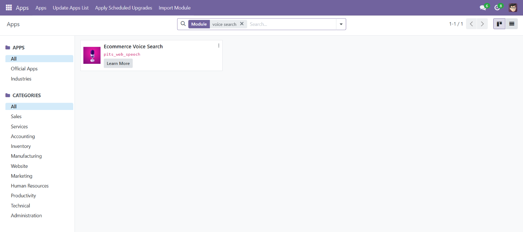Click the magnifier search icon

183,24
